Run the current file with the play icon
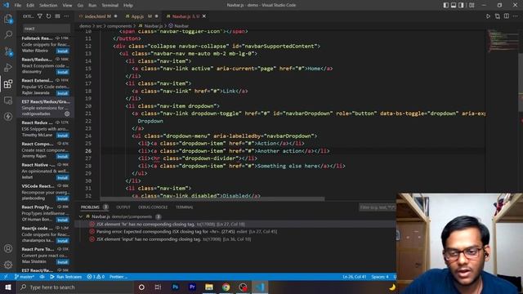Image resolution: width=523 pixels, height=294 pixels. point(488,16)
